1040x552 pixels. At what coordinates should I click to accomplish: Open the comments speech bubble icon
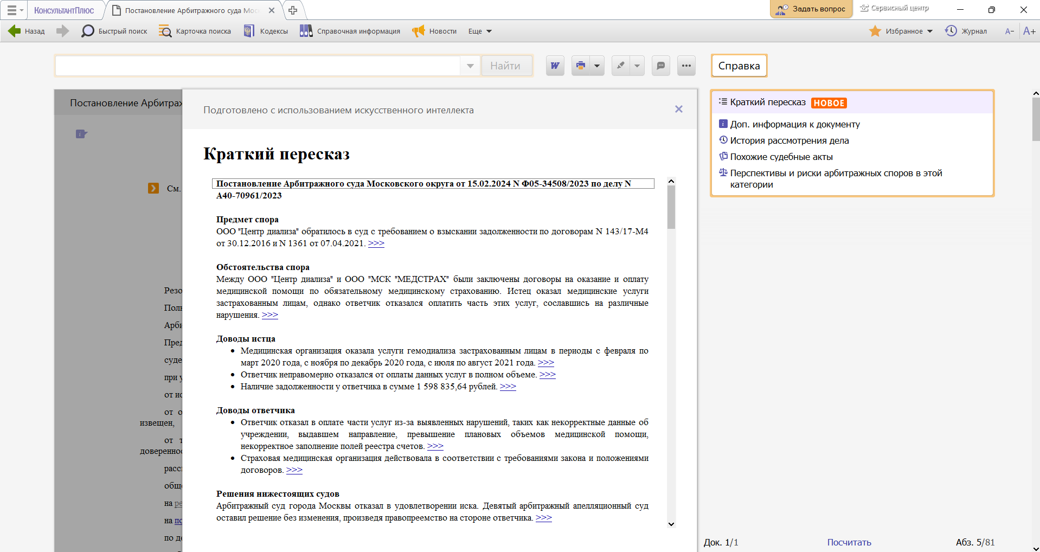661,66
